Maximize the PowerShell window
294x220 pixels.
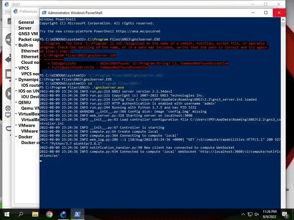(x=266, y=13)
